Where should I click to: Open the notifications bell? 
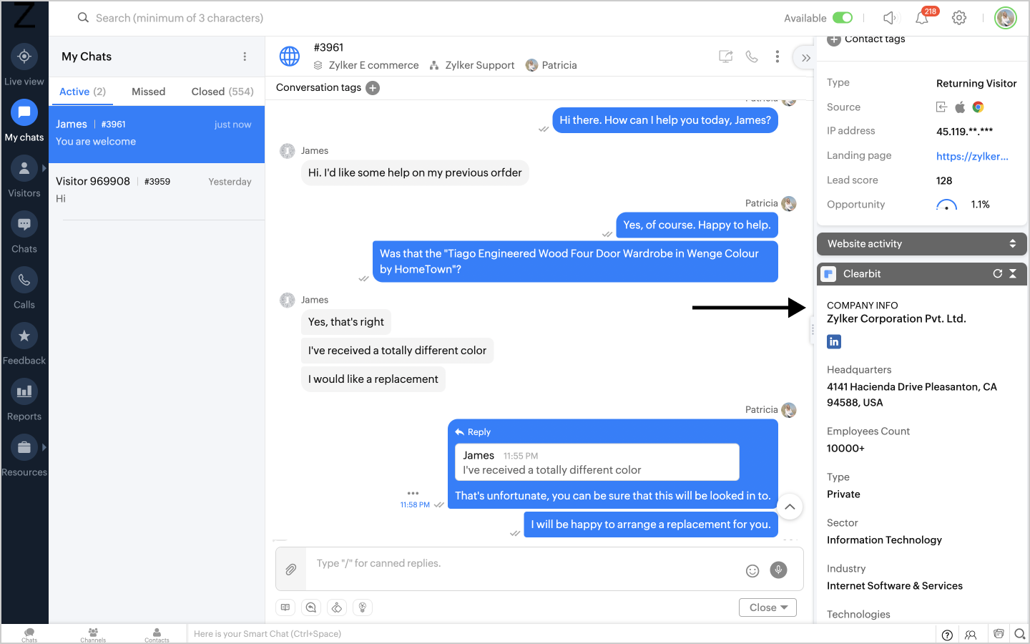point(922,18)
